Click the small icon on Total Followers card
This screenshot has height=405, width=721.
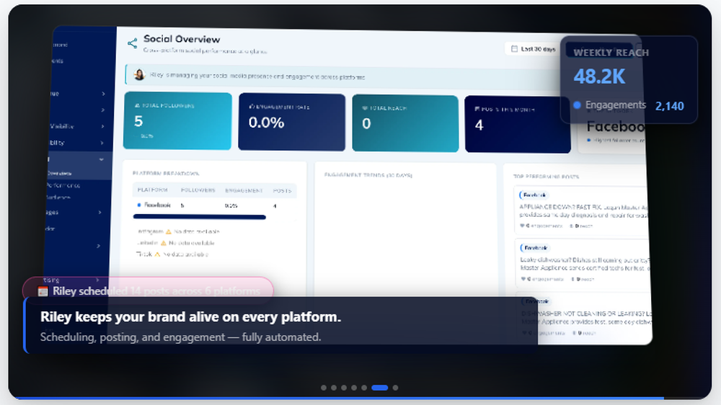click(136, 105)
